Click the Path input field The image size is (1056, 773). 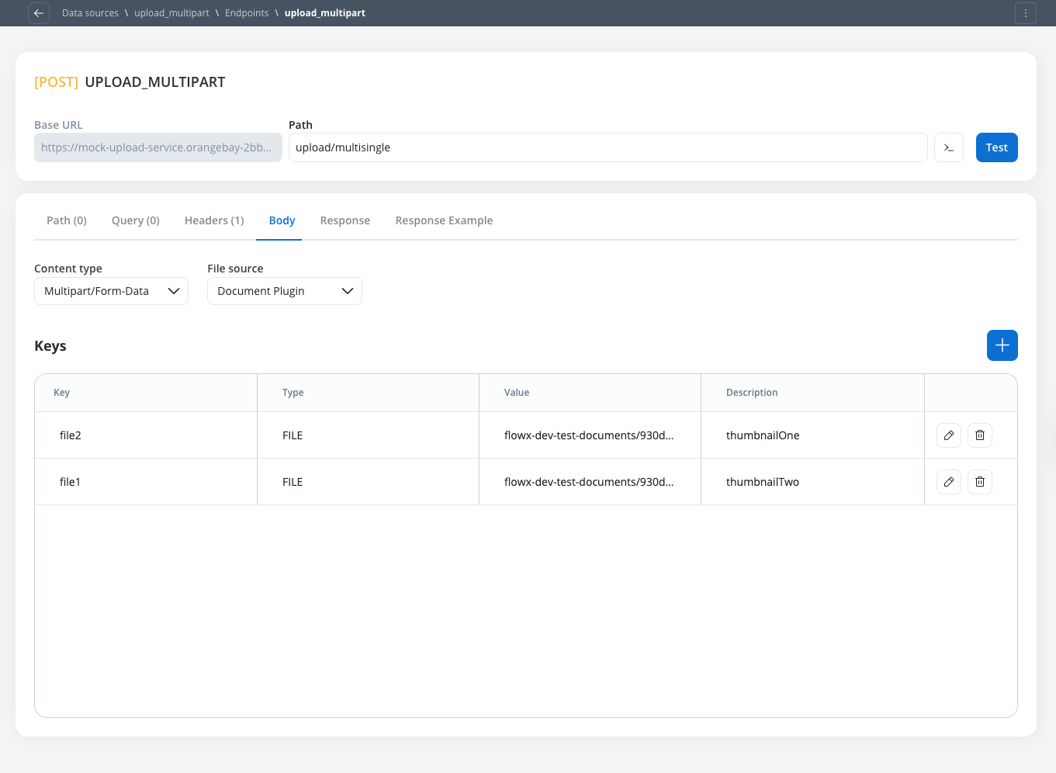pyautogui.click(x=608, y=147)
